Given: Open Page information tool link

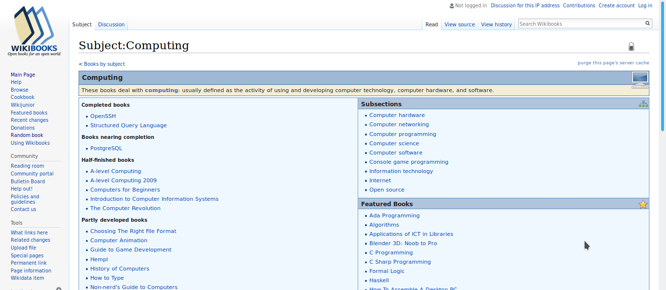Looking at the screenshot, I should 31,271.
